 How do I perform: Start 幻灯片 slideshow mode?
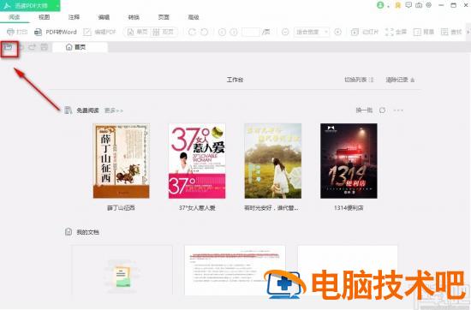[365, 32]
